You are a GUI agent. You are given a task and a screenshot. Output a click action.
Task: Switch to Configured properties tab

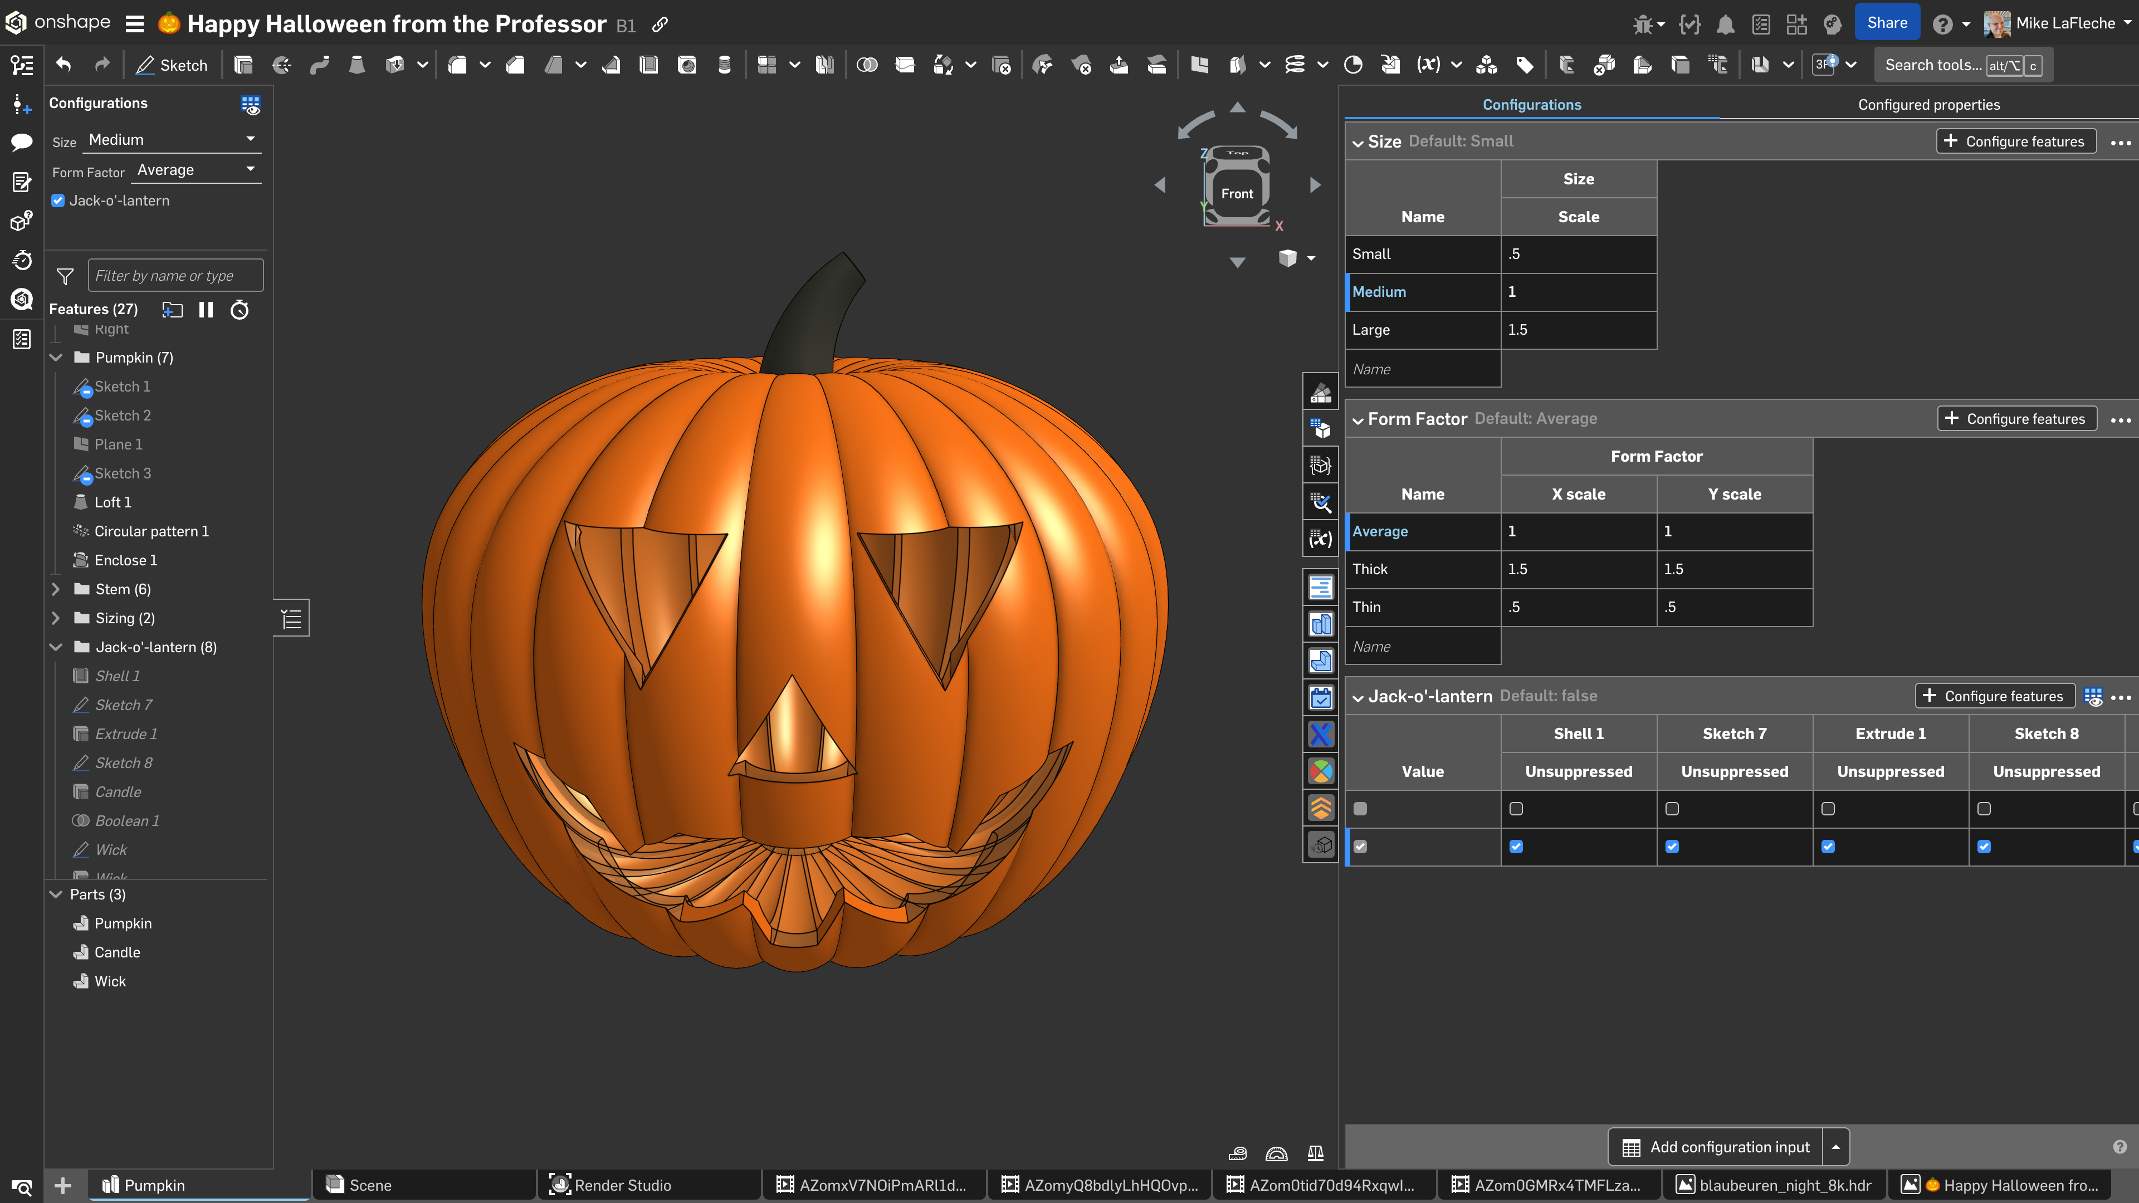click(x=1928, y=105)
